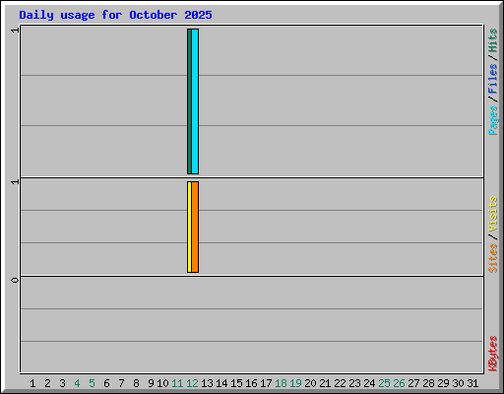Click the middle panel y-axis value 1
Image resolution: width=504 pixels, height=394 pixels.
(15, 181)
